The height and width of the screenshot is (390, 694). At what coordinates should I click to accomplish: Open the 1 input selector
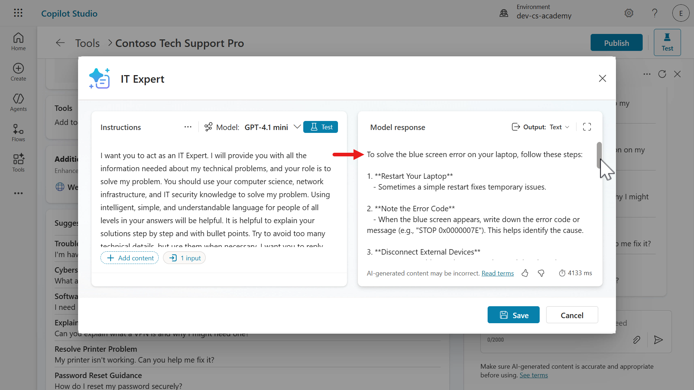(184, 258)
